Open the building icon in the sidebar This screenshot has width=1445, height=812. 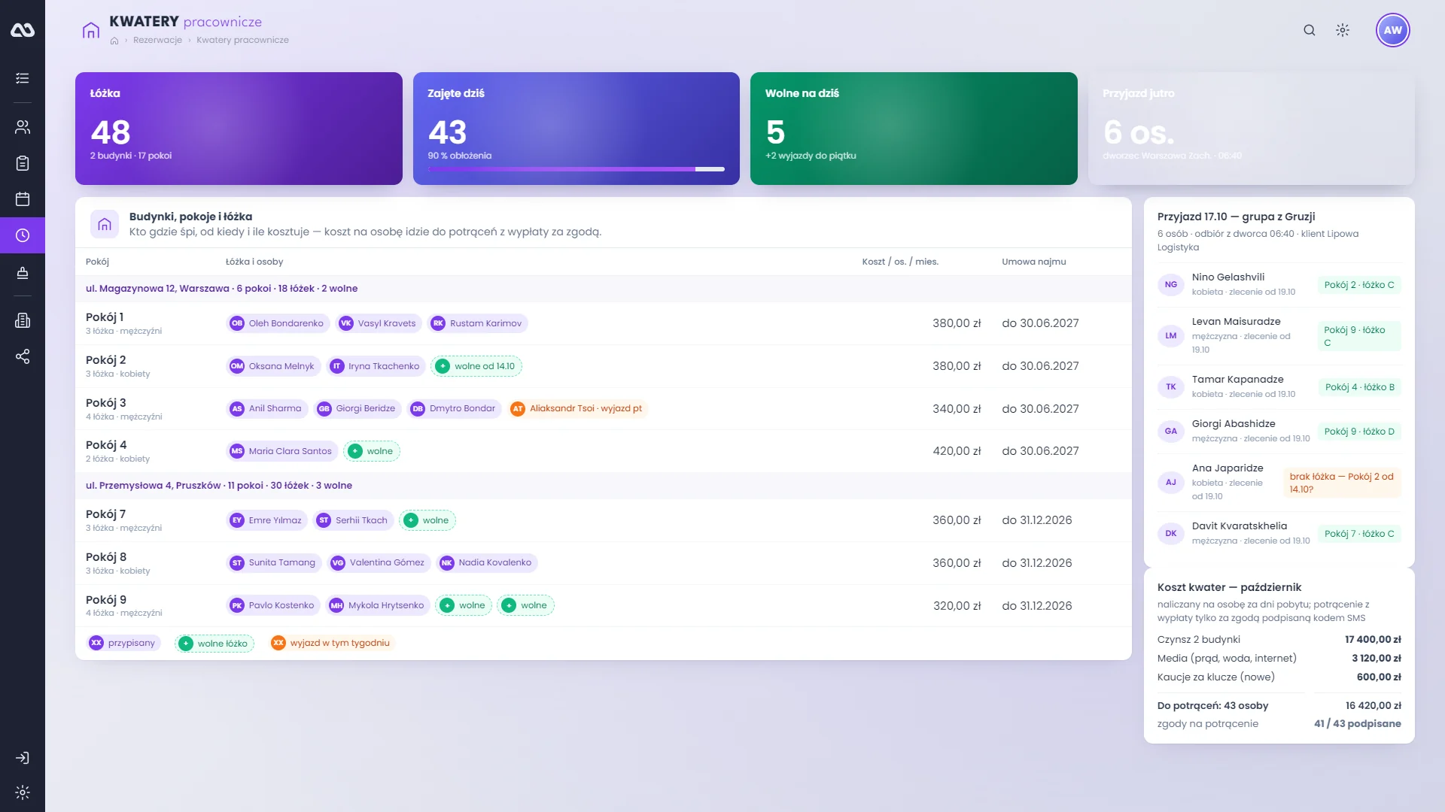[23, 320]
